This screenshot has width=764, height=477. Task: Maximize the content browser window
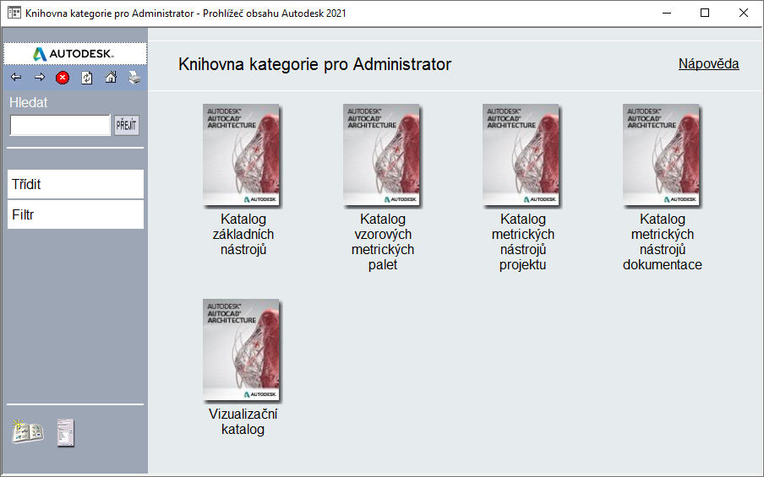click(705, 14)
